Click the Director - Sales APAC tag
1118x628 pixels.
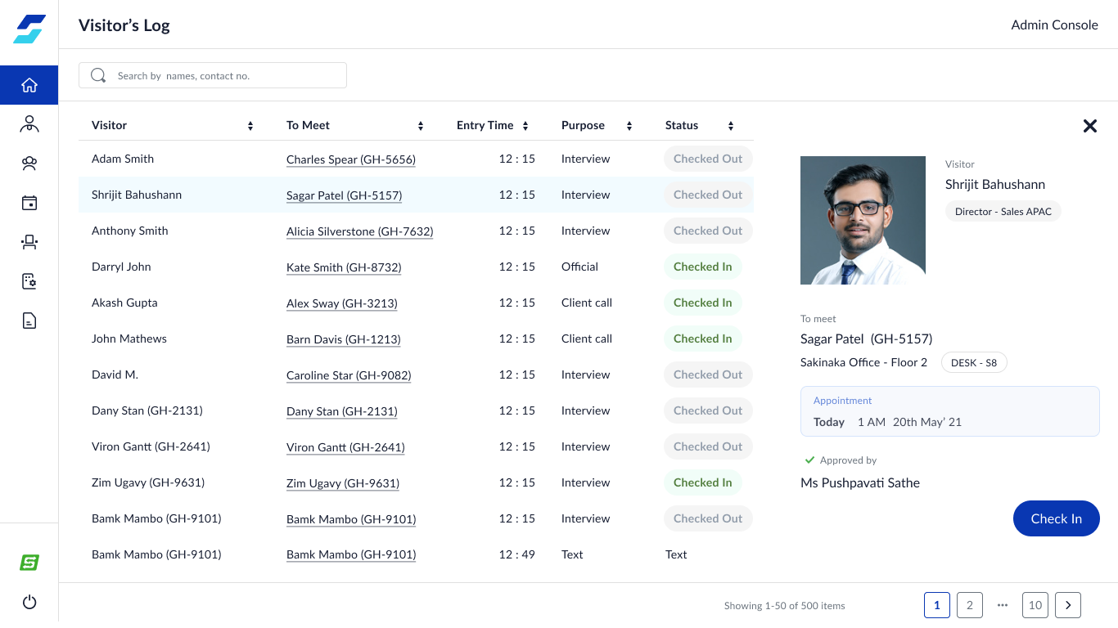tap(1003, 211)
